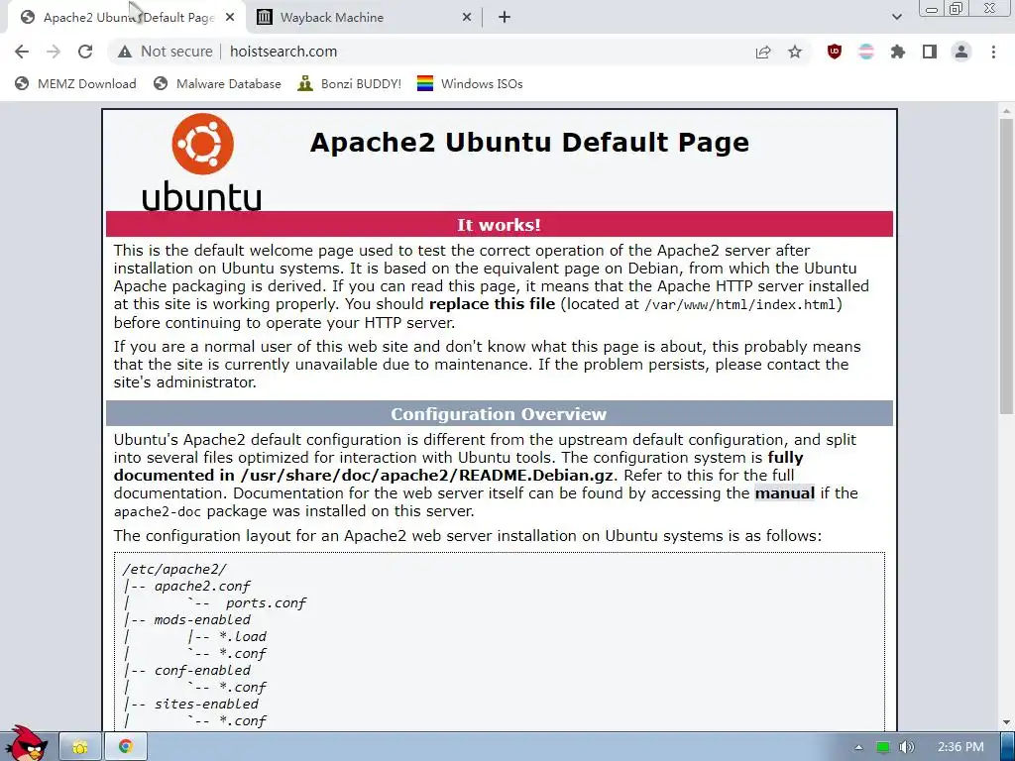Click the green tray status icon
The image size is (1015, 761).
(882, 747)
